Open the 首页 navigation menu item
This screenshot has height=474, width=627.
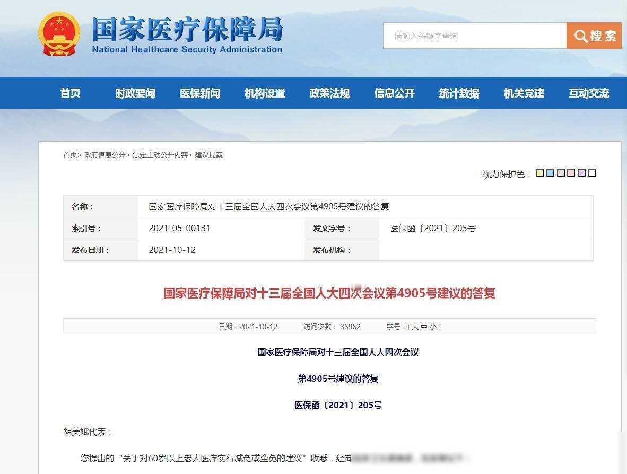click(x=71, y=93)
